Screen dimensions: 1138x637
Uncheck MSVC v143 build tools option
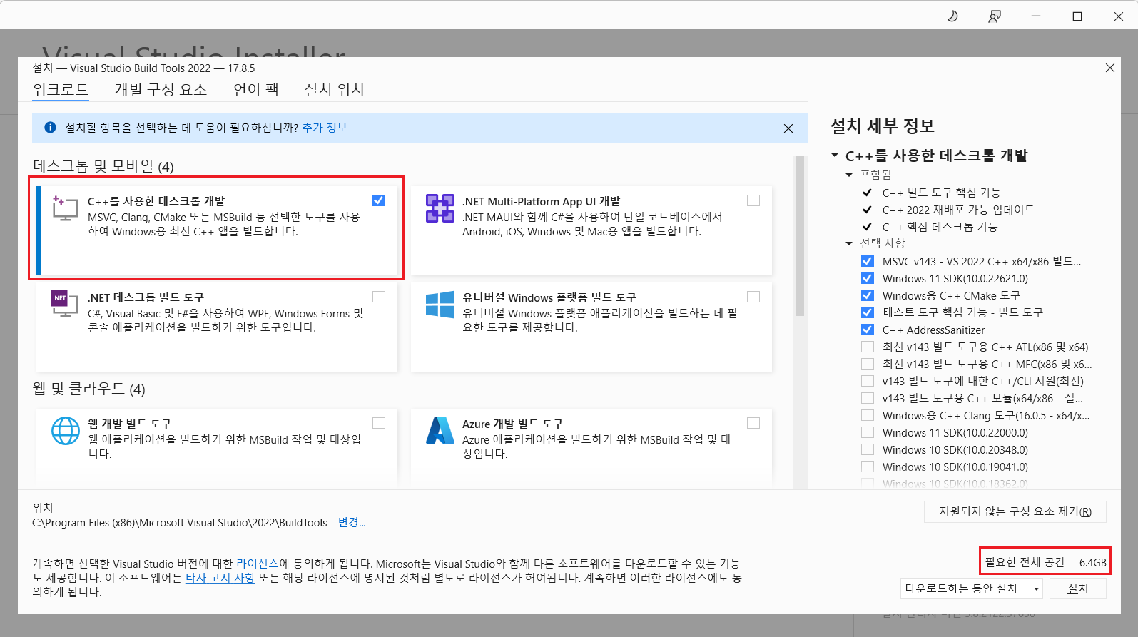[x=868, y=261]
